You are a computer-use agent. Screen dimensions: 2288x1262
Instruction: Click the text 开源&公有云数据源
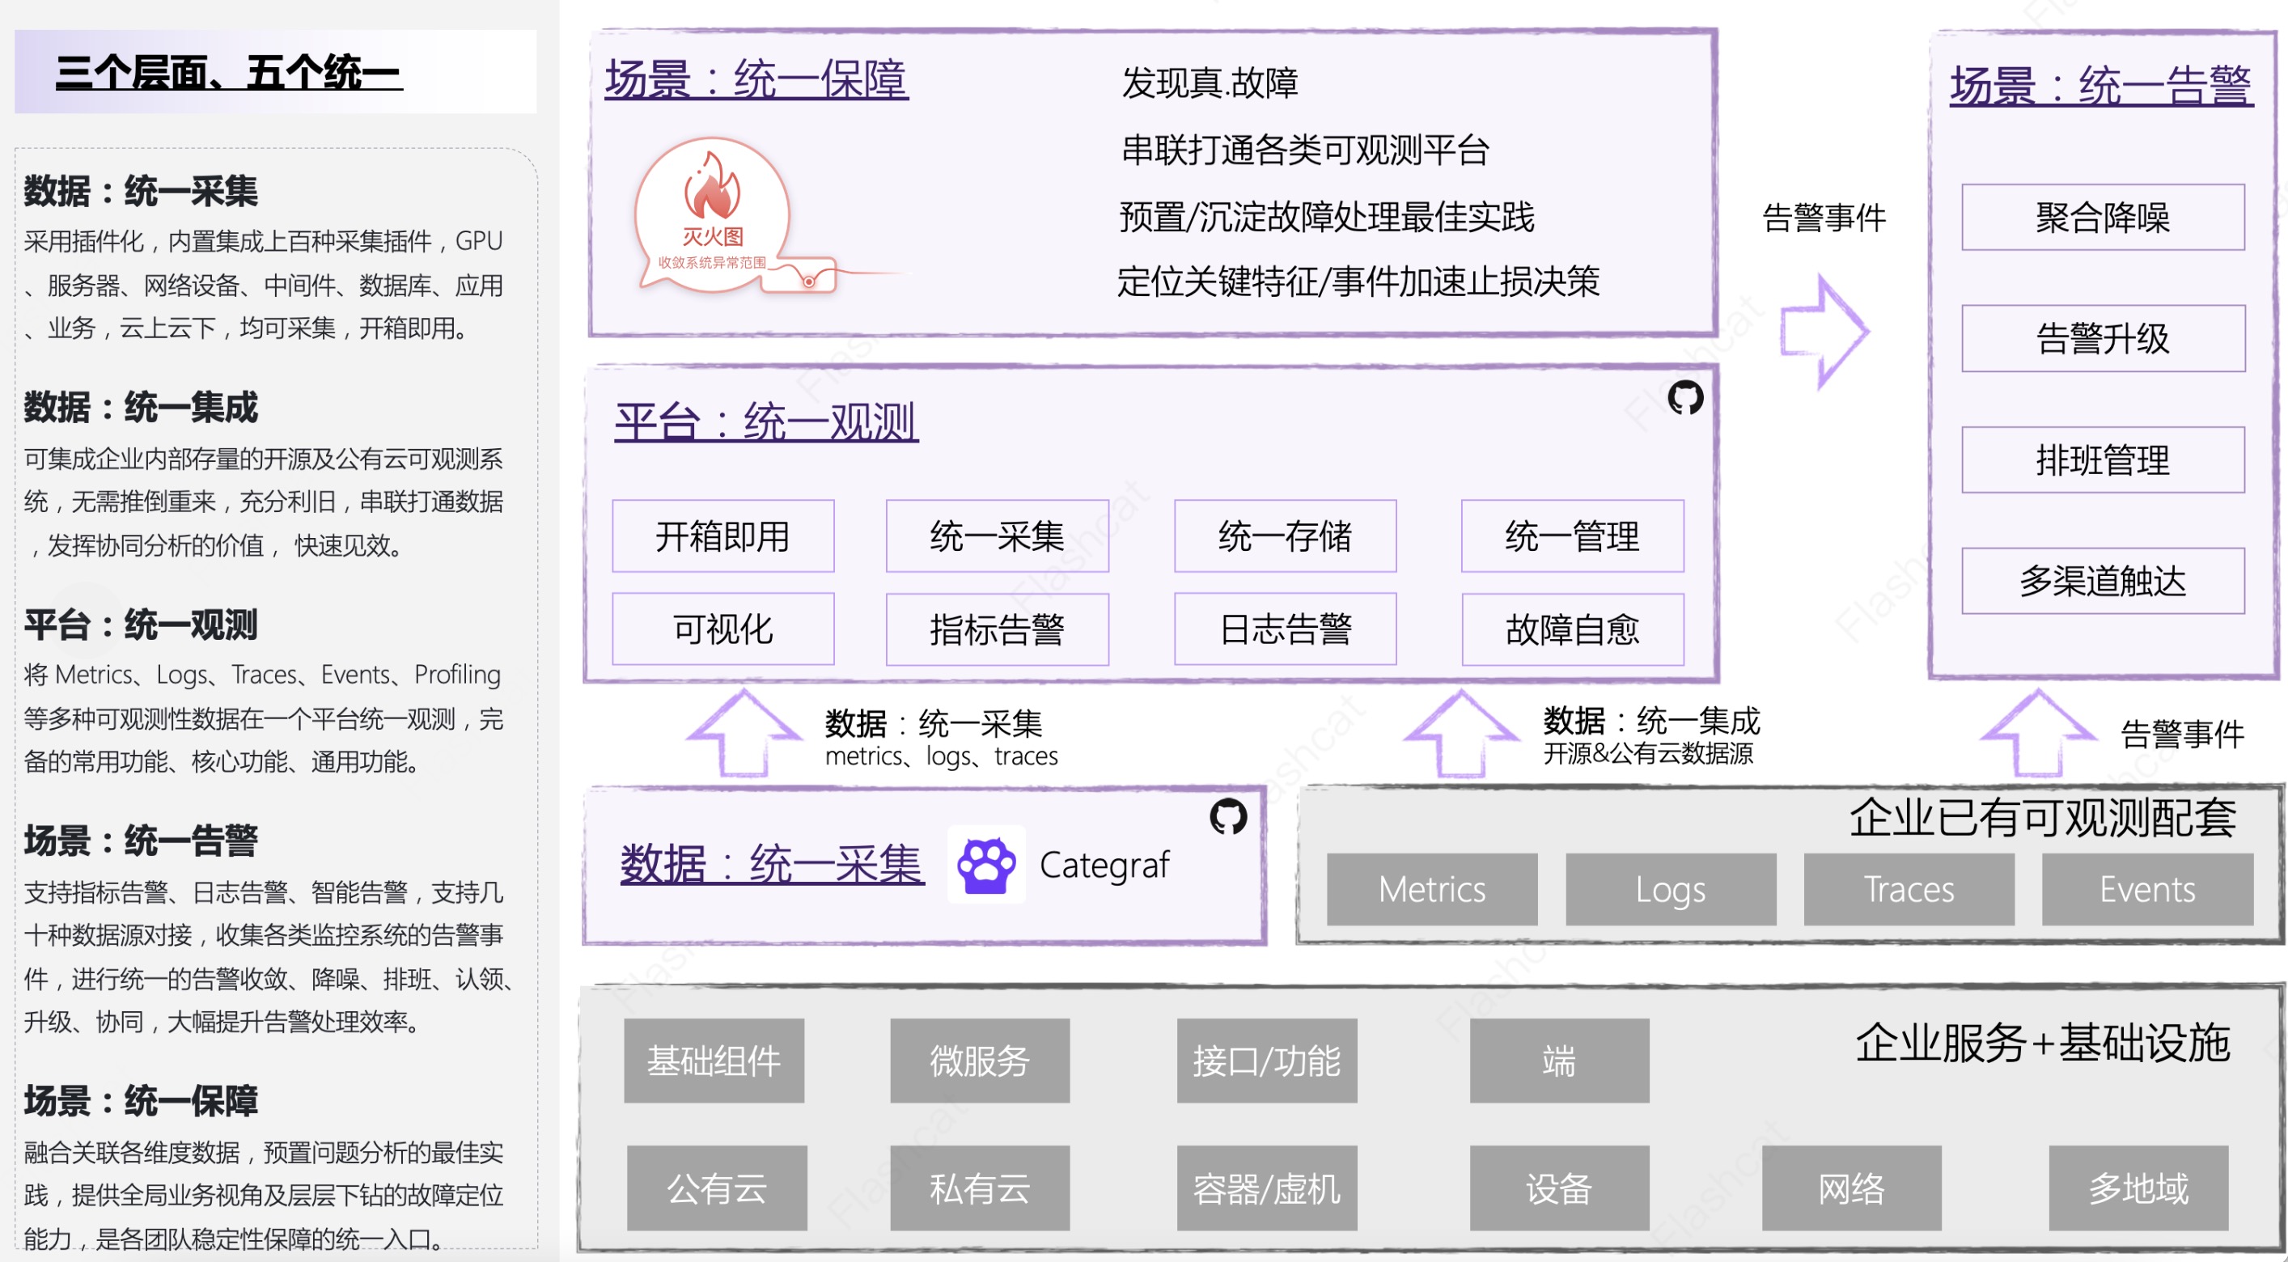tap(1649, 754)
